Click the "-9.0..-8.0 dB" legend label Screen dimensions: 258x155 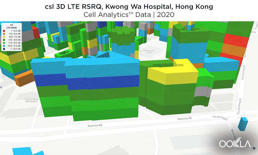coord(15,40)
